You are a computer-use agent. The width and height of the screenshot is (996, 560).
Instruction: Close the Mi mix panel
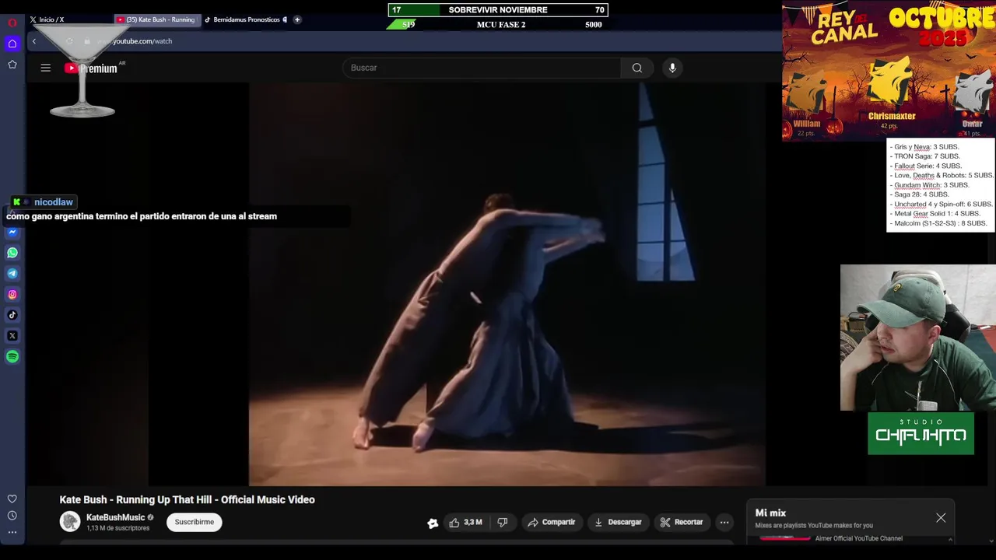pyautogui.click(x=941, y=518)
